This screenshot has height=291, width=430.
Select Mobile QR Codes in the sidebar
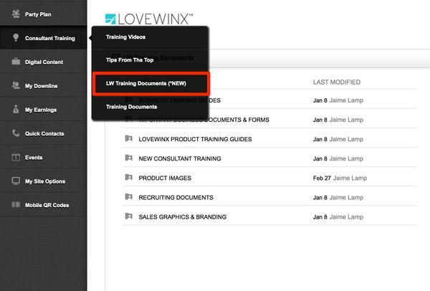[x=43, y=205]
